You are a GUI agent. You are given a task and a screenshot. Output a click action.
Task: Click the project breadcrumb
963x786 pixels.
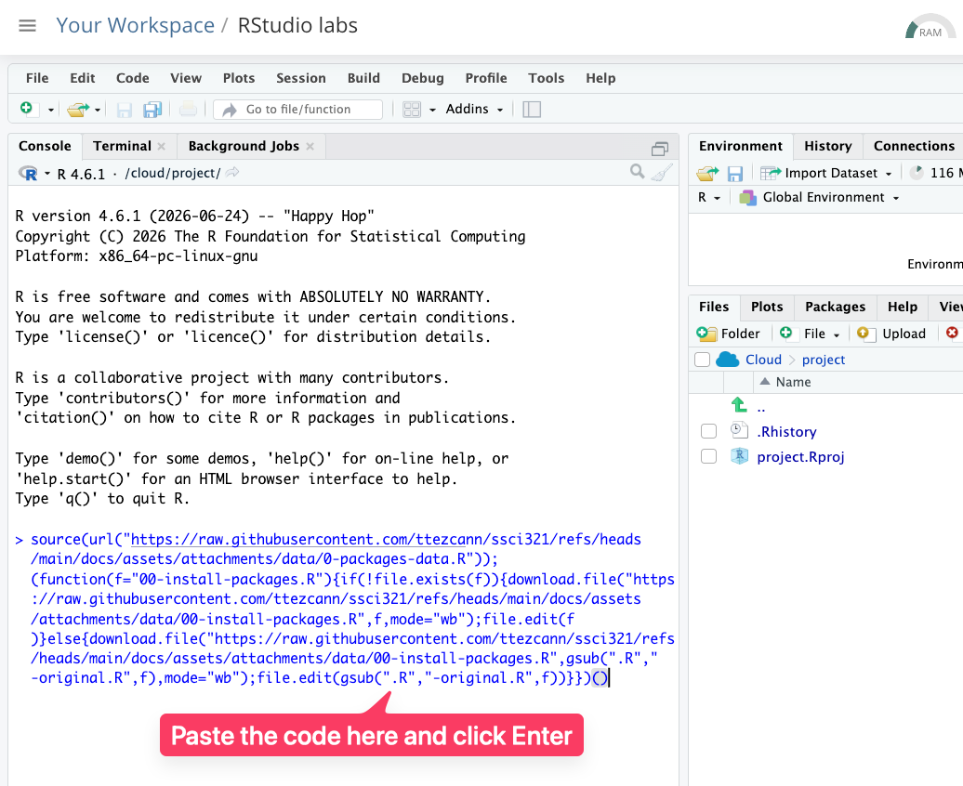point(823,360)
